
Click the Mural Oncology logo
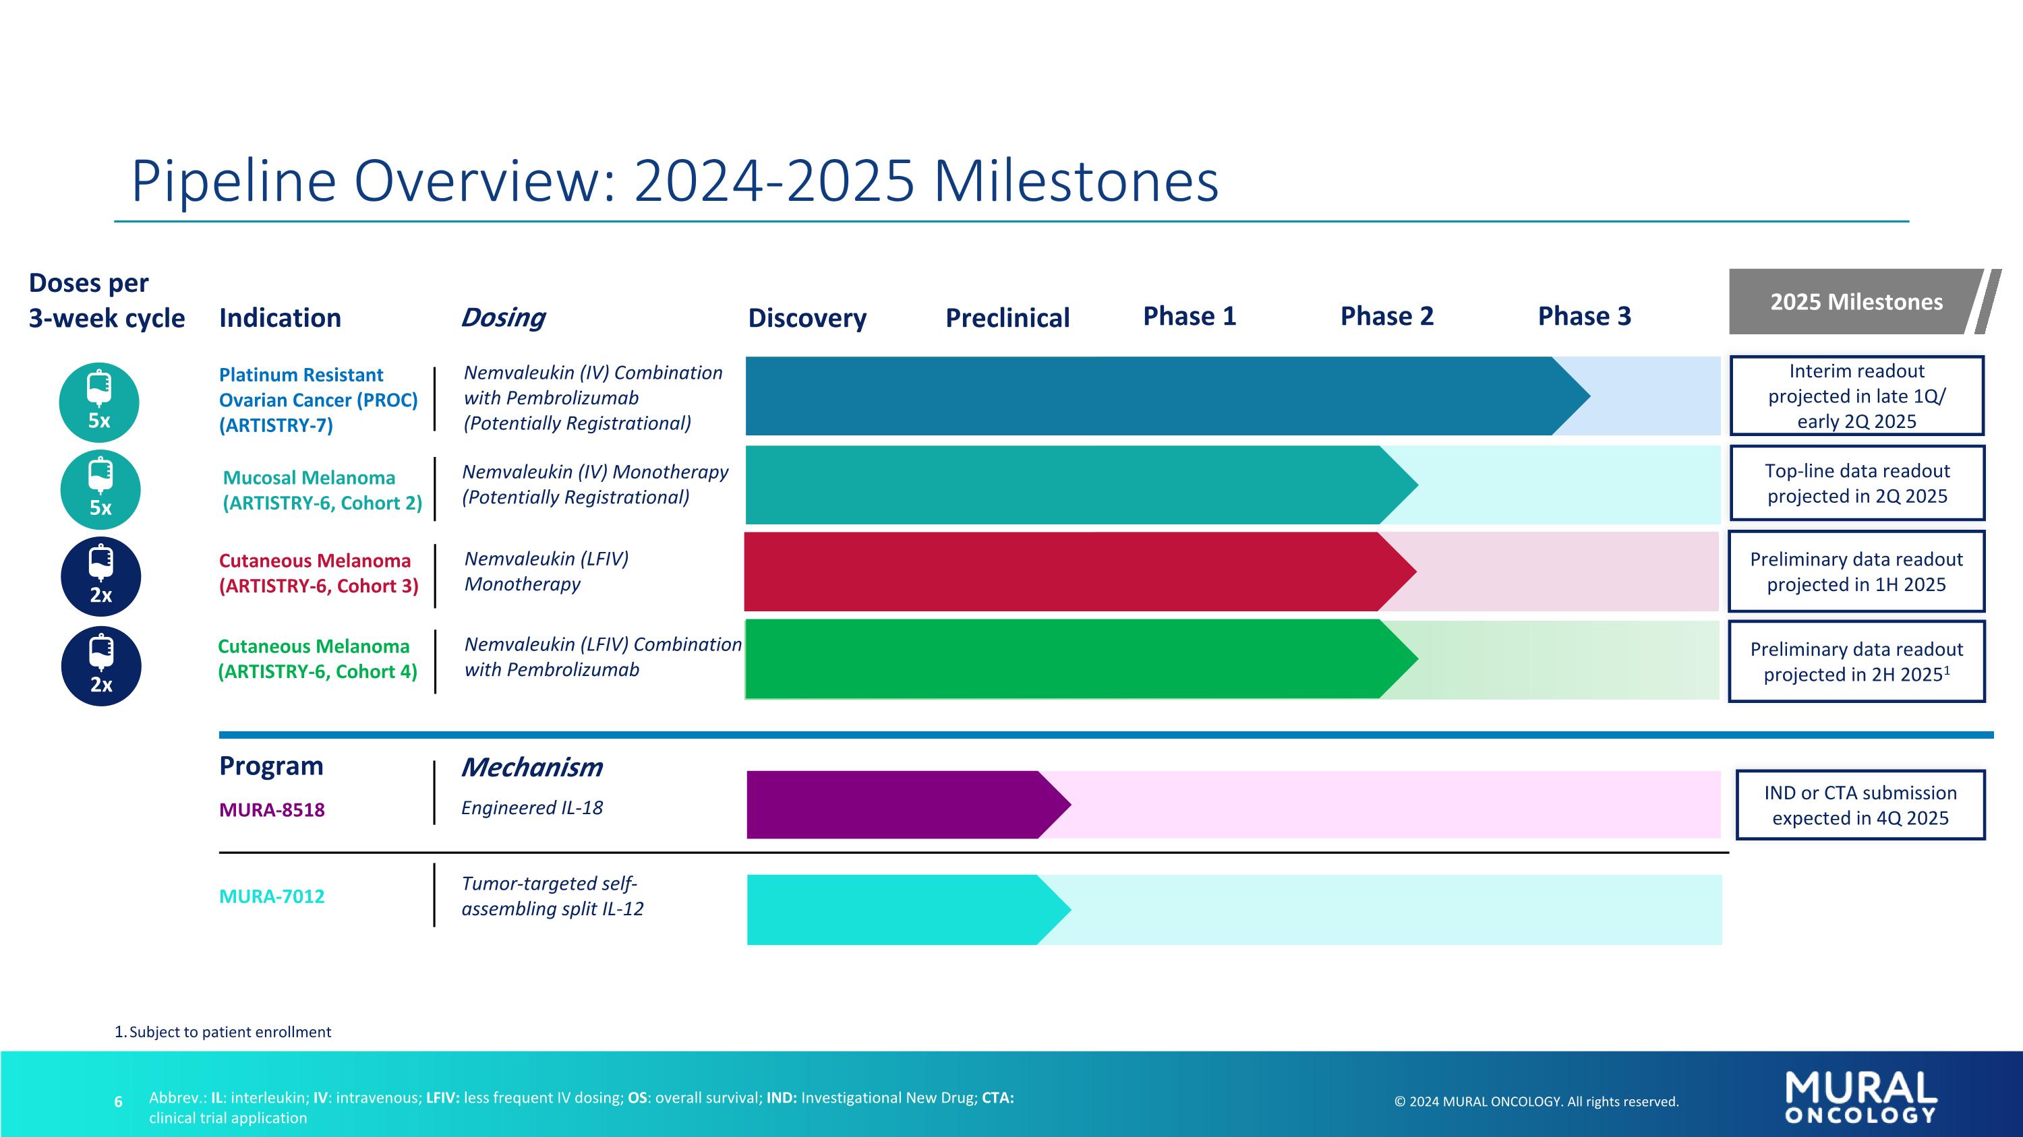pos(1860,1098)
